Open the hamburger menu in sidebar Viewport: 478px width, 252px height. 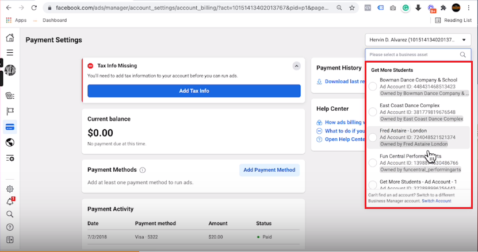[x=10, y=52]
